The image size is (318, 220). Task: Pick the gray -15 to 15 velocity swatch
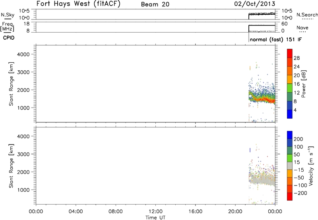point(290,166)
